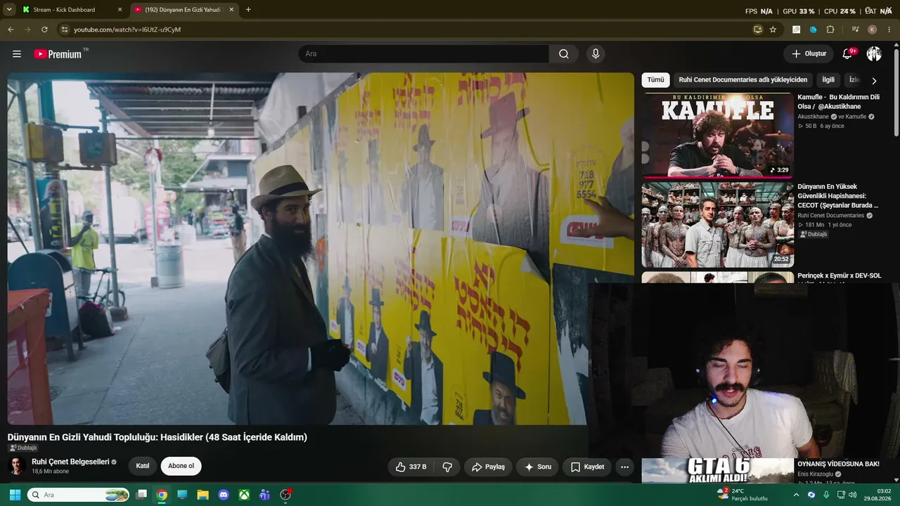Open the Ruhi Çenet Belgeselleri channel name

point(70,462)
